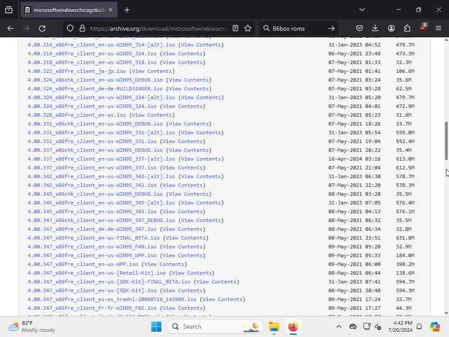Open the Firefox application menu
The image size is (449, 337).
[x=438, y=29]
